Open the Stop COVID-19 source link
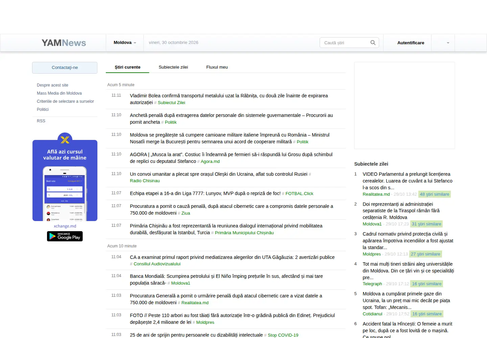 (283, 335)
